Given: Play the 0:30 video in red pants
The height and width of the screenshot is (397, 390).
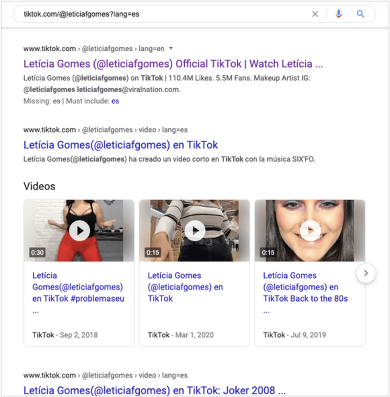Looking at the screenshot, I should [79, 230].
